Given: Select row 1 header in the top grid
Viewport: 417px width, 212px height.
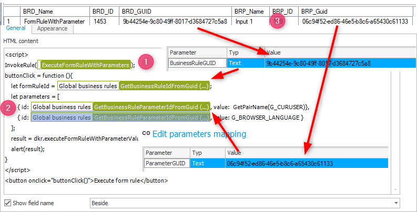Looking at the screenshot, I should click(12, 21).
